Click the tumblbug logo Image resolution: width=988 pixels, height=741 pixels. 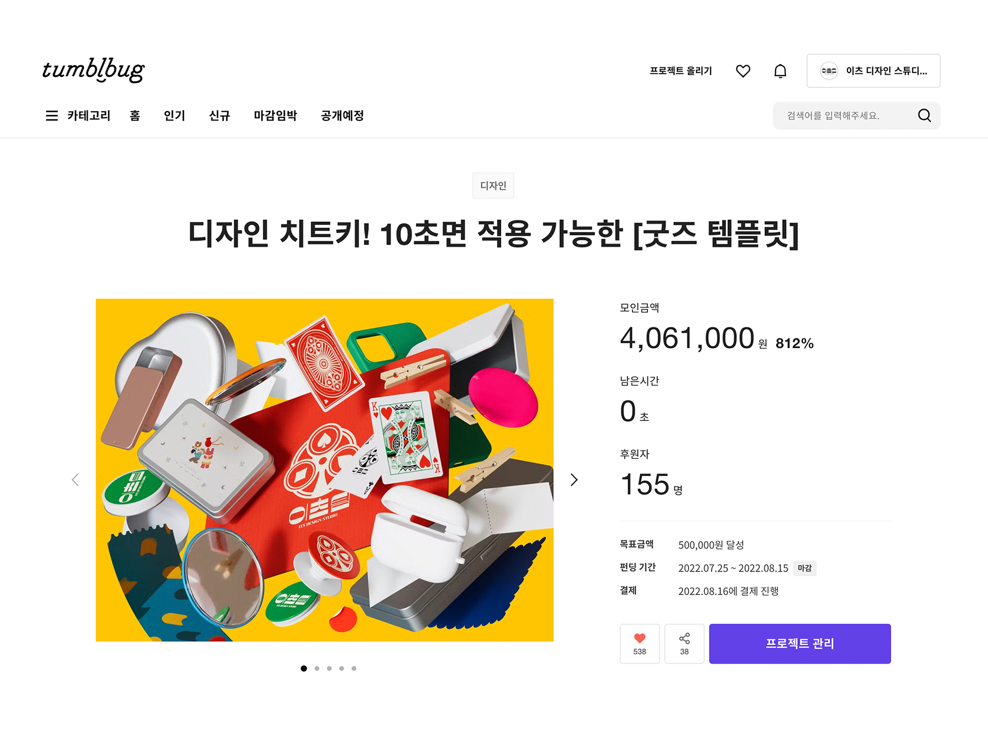click(93, 70)
